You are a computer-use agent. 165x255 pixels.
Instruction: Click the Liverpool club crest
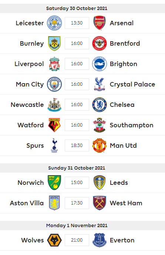point(54,64)
